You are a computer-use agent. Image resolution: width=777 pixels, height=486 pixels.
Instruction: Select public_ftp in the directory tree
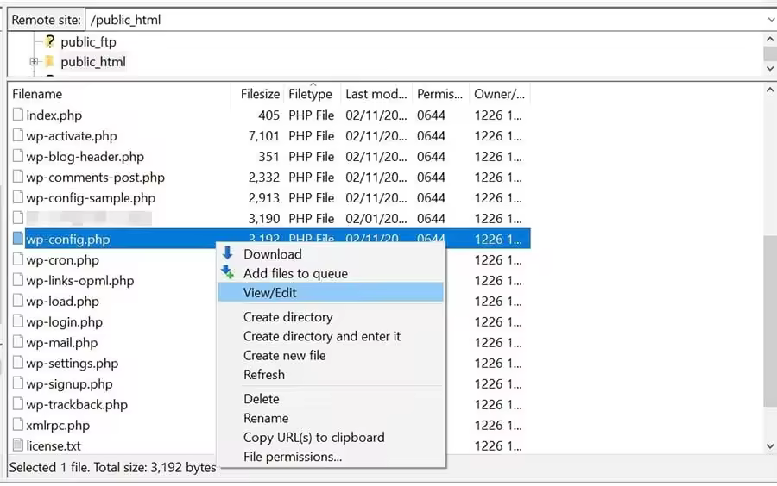(x=88, y=42)
